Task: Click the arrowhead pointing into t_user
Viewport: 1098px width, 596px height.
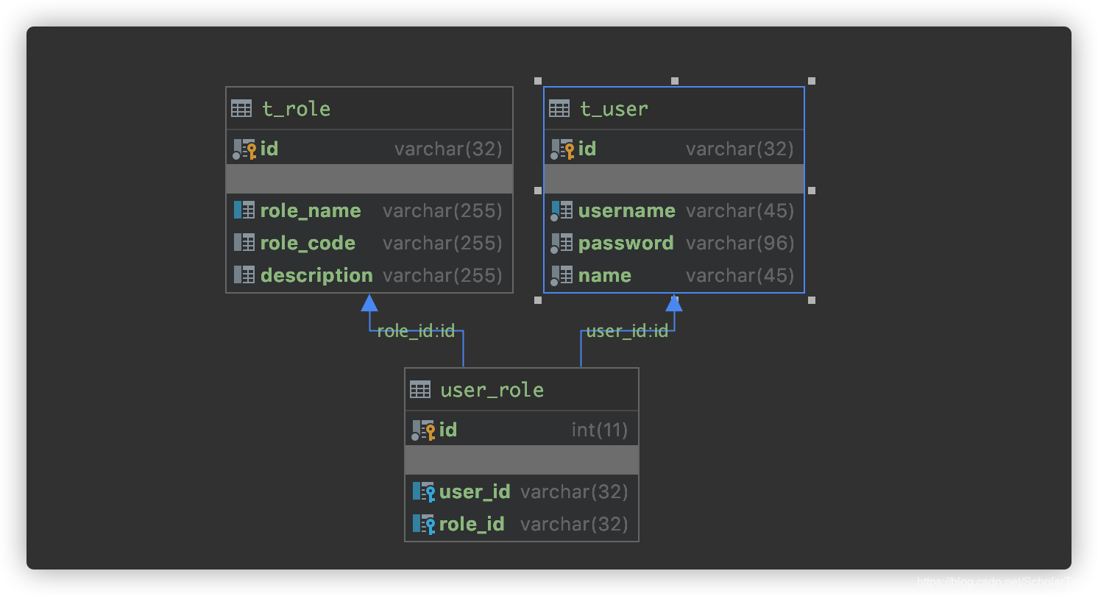Action: 674,302
